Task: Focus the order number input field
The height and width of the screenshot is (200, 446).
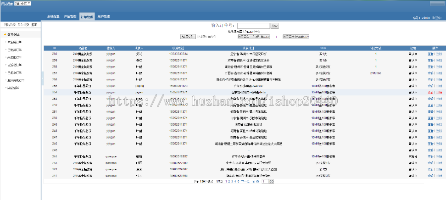Action: pyautogui.click(x=253, y=26)
